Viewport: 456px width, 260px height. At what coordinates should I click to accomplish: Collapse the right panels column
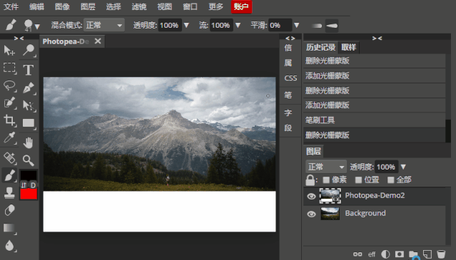377,38
